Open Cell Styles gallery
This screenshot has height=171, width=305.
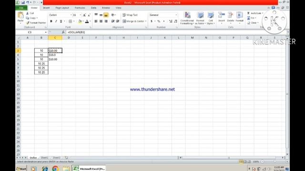click(x=211, y=18)
